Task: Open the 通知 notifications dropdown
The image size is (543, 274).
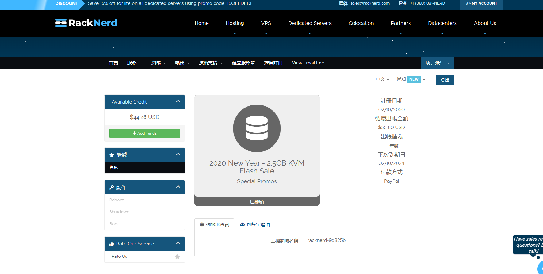Action: pos(411,79)
